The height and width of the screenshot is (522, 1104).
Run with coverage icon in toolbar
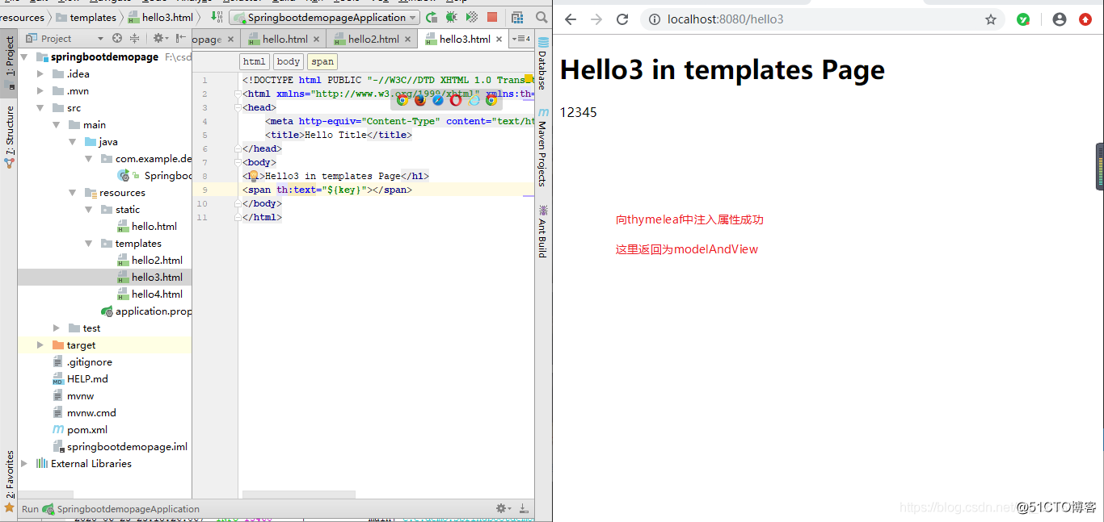point(472,17)
